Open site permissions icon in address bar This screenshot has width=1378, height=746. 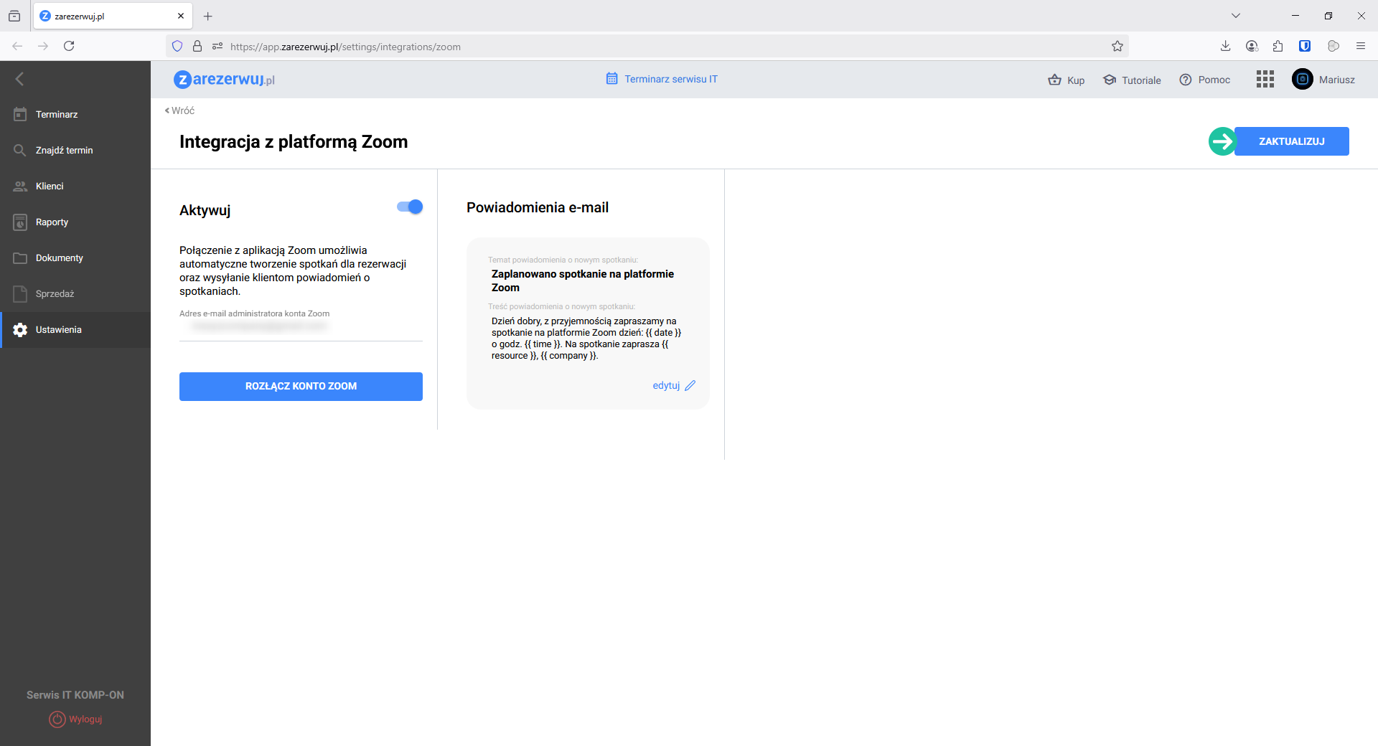coord(217,46)
